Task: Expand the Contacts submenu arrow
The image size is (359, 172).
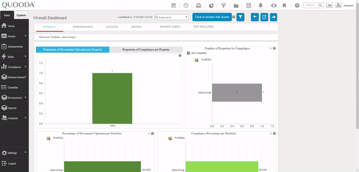Action: (x=26, y=118)
